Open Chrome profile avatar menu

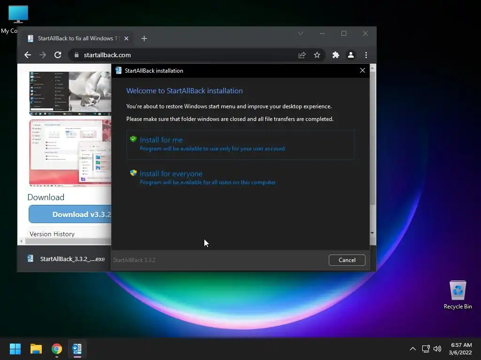pos(350,55)
